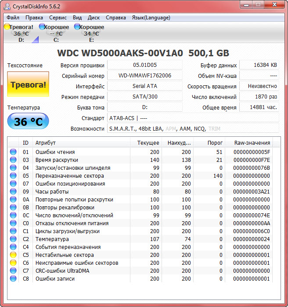
Task: Click blue orb beside Ошибки чтения row
Action: point(13,152)
